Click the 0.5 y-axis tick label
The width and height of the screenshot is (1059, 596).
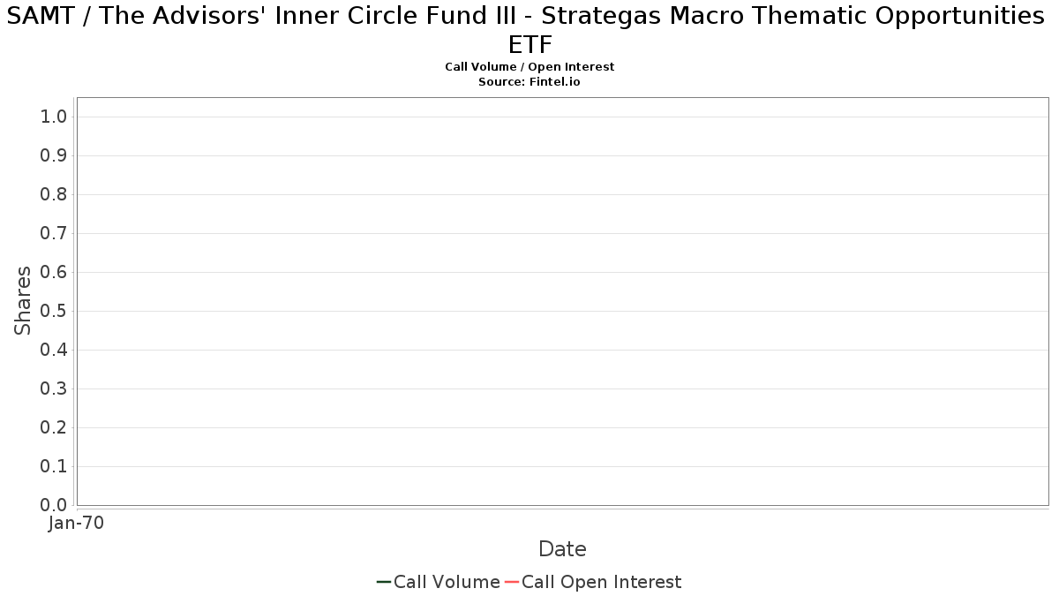click(54, 312)
